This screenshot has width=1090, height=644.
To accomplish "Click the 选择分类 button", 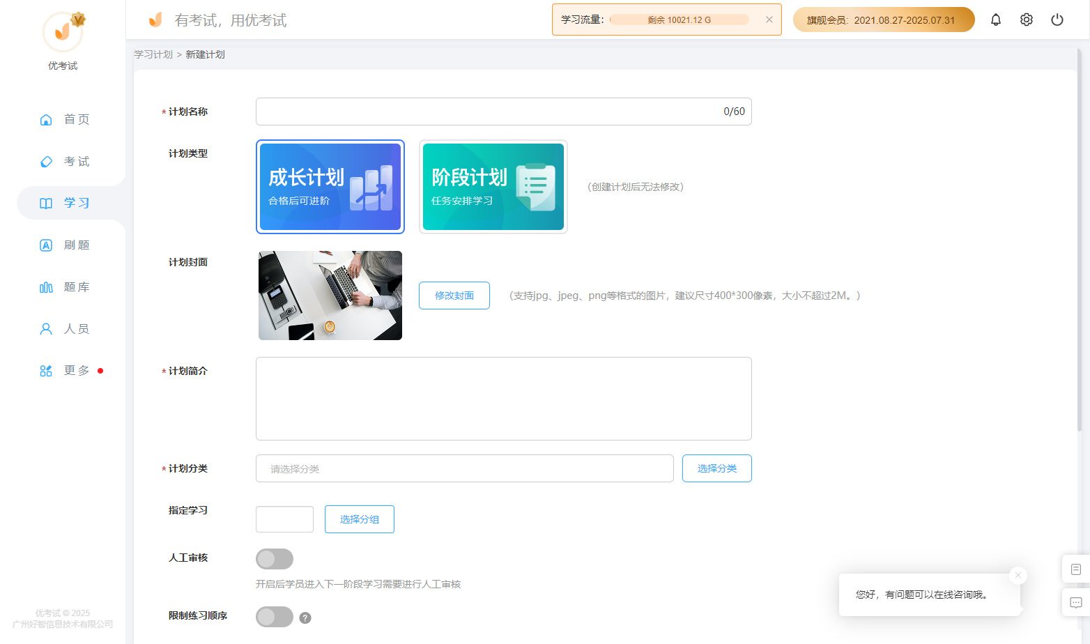I will [717, 468].
